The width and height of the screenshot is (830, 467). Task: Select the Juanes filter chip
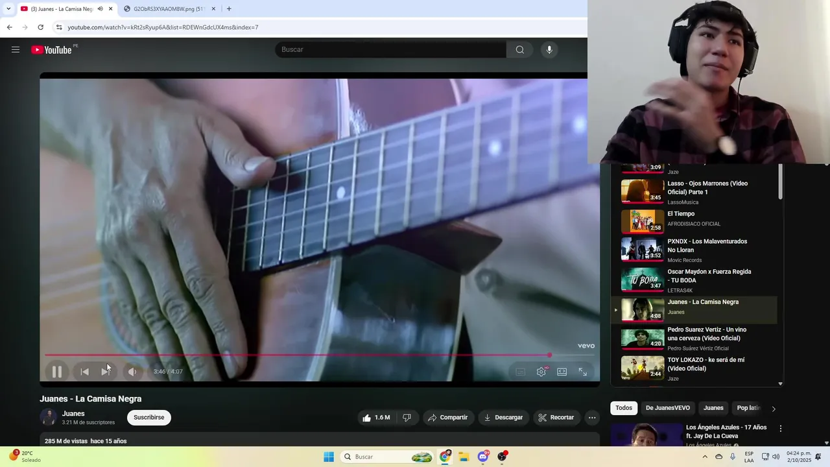point(713,408)
